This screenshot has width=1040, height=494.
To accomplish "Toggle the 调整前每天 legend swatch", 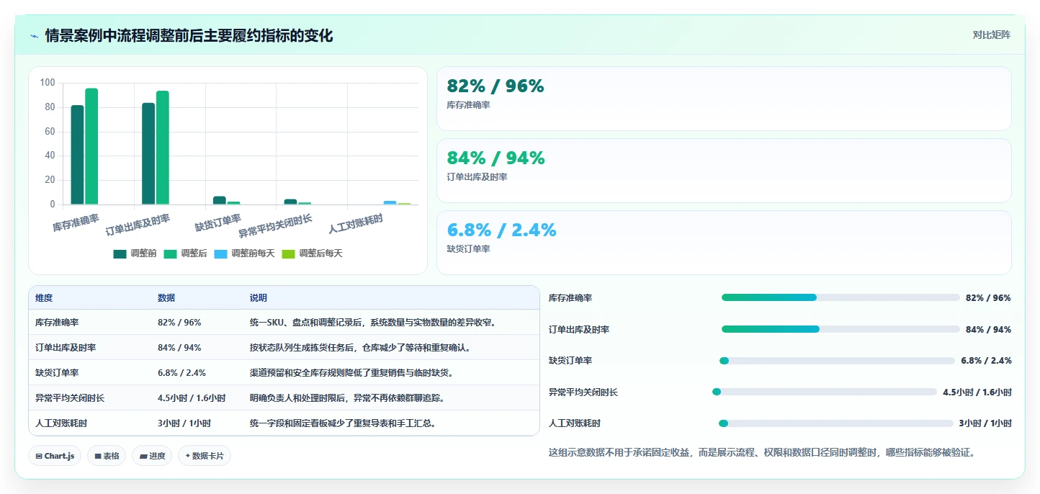I will 220,253.
